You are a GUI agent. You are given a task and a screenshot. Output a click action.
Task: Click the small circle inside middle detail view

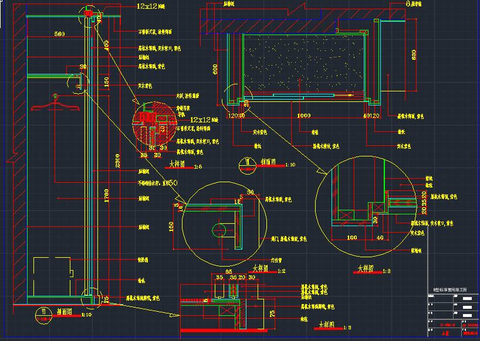(x=220, y=230)
